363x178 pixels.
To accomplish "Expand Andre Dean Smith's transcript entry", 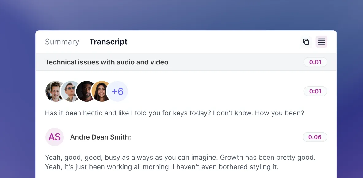I will click(x=101, y=137).
